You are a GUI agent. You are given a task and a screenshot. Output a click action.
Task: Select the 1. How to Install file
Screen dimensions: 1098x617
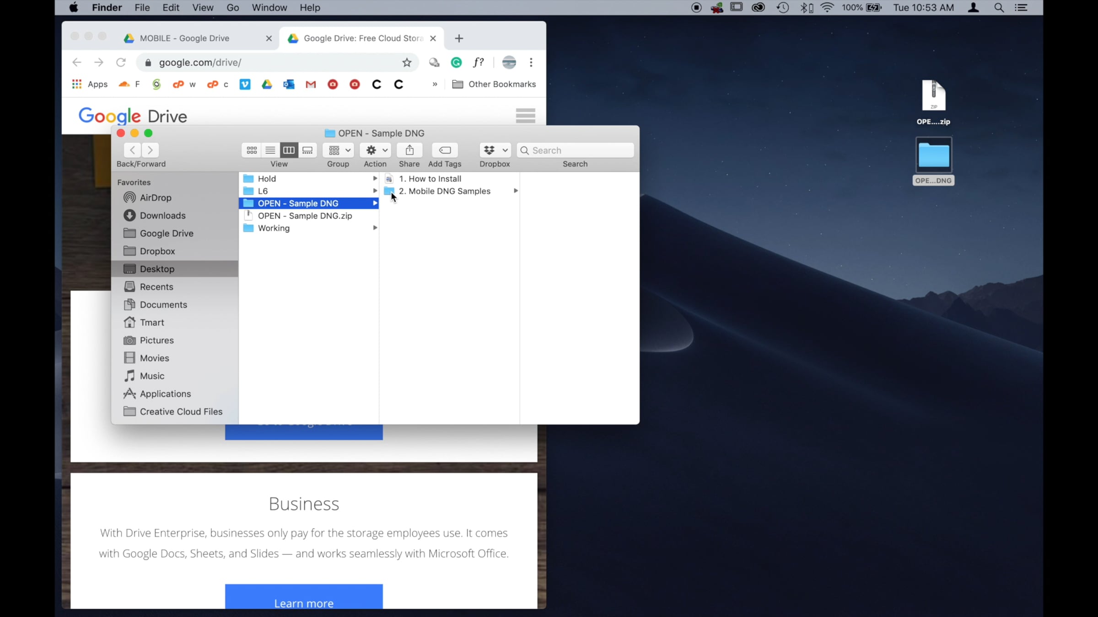pyautogui.click(x=450, y=179)
